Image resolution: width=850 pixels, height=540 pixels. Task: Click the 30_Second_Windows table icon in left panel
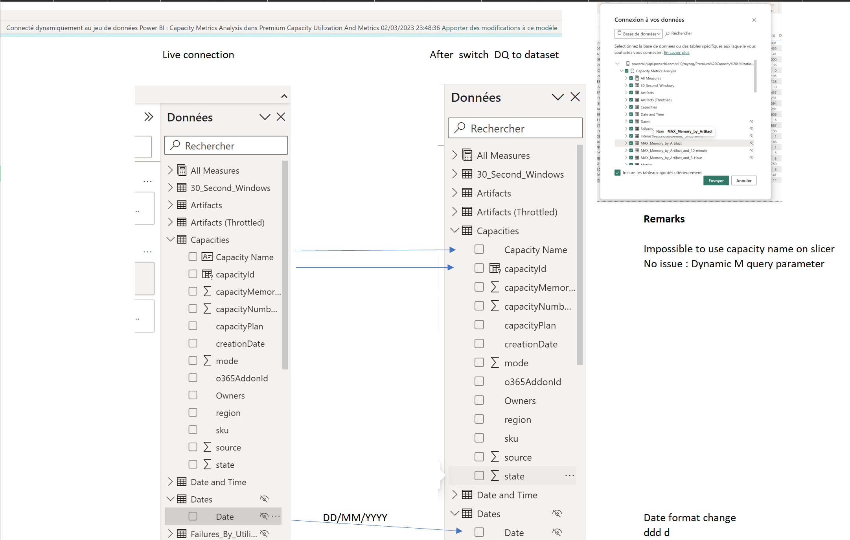click(182, 188)
